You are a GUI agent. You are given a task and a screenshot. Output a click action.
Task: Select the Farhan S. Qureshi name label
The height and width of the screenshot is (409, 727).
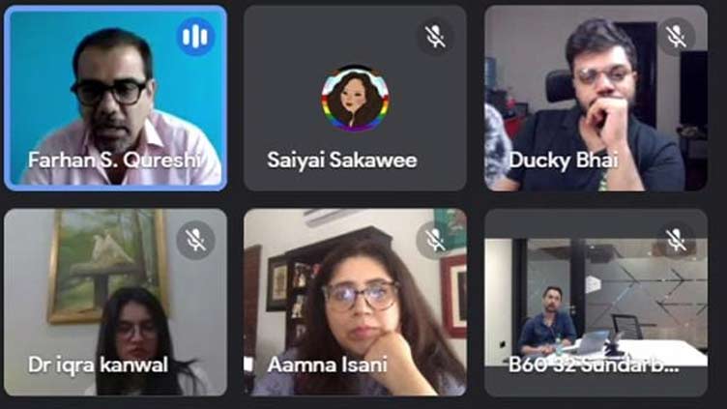point(114,160)
